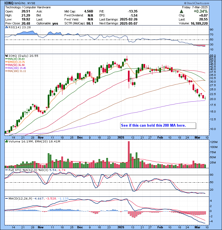
Task: Click the -4 level on MACD axis
Action: pyautogui.click(x=211, y=221)
